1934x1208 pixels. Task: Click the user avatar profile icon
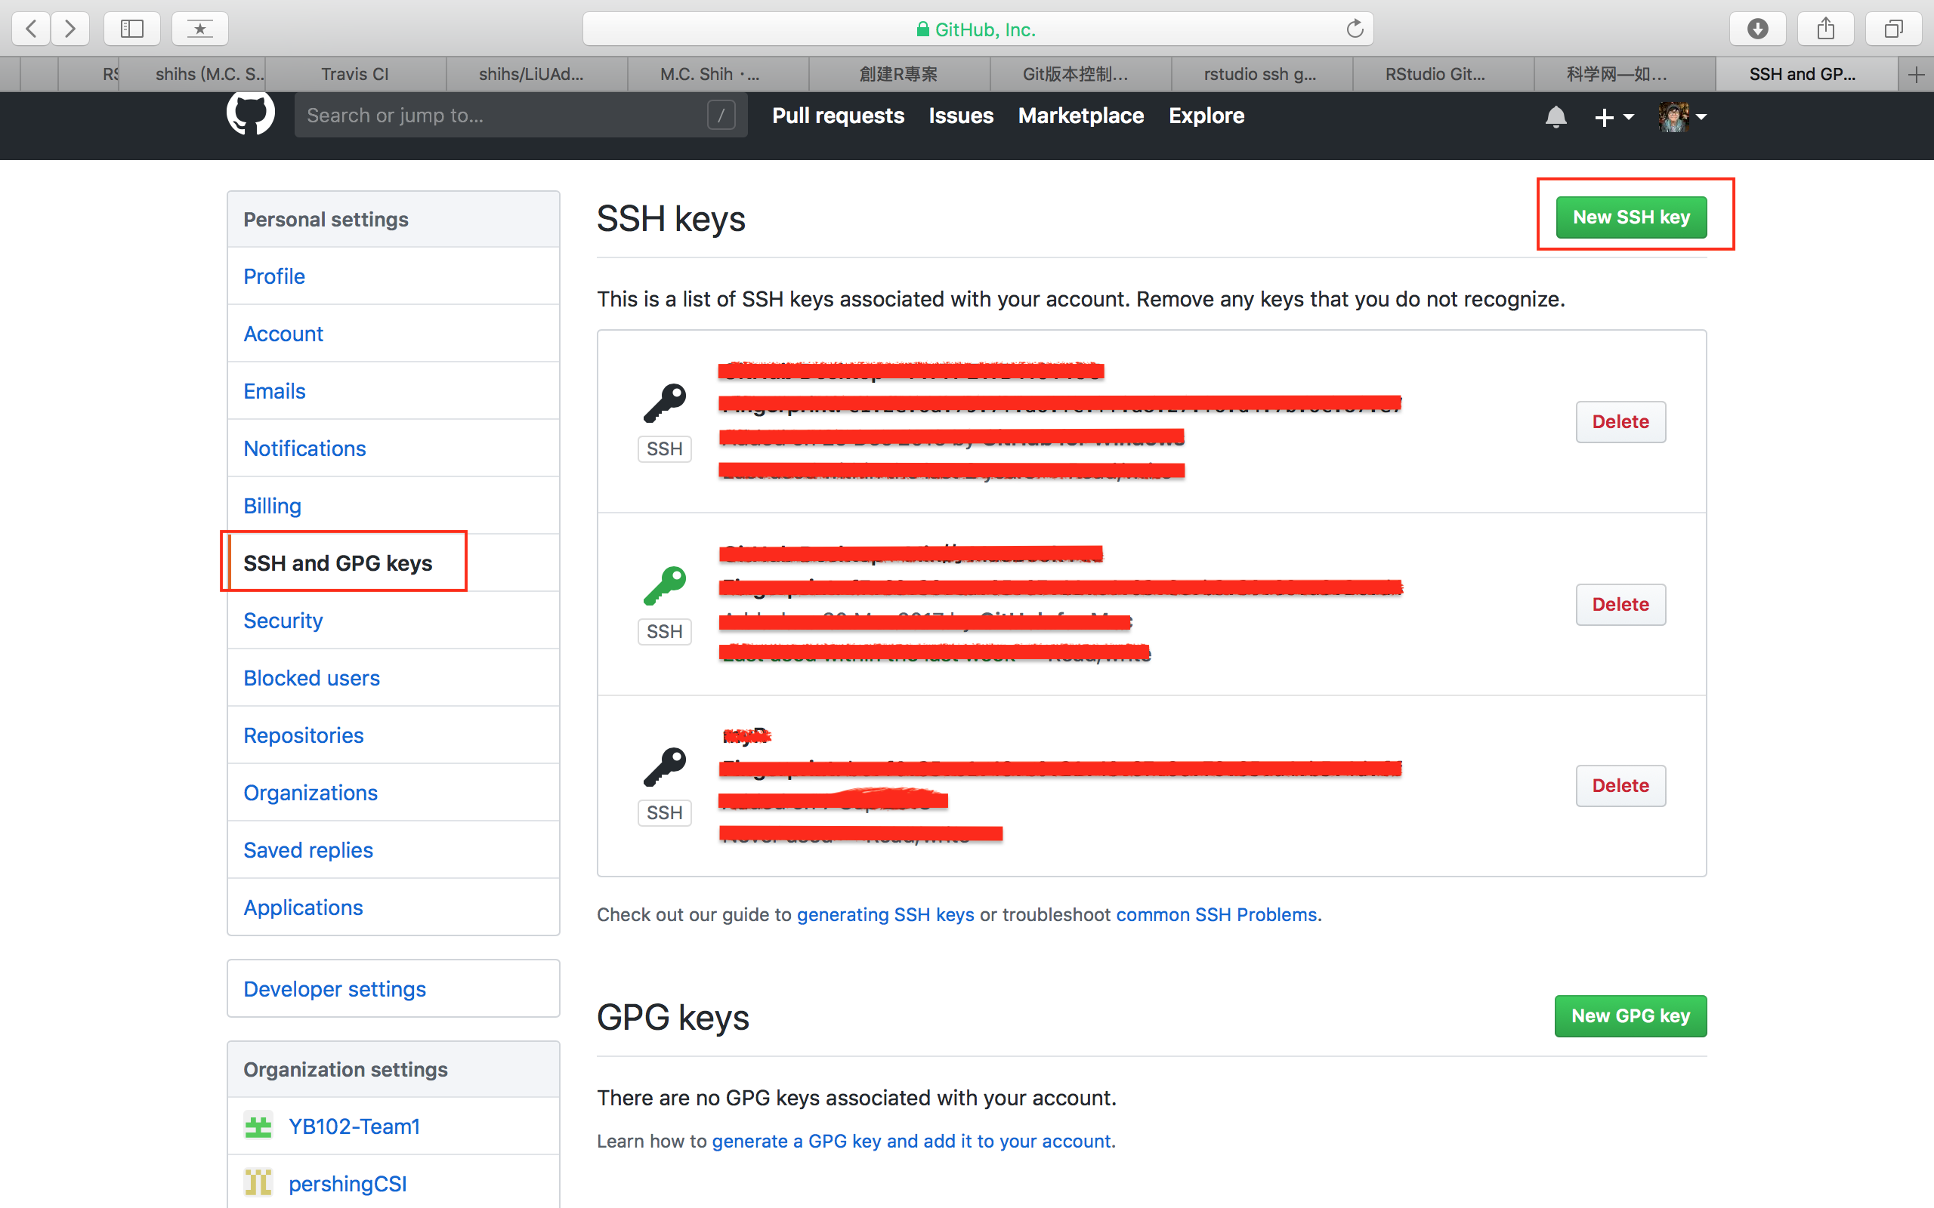coord(1673,116)
